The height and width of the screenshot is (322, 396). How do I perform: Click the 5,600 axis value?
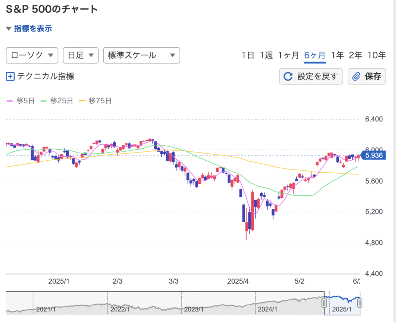coord(374,181)
